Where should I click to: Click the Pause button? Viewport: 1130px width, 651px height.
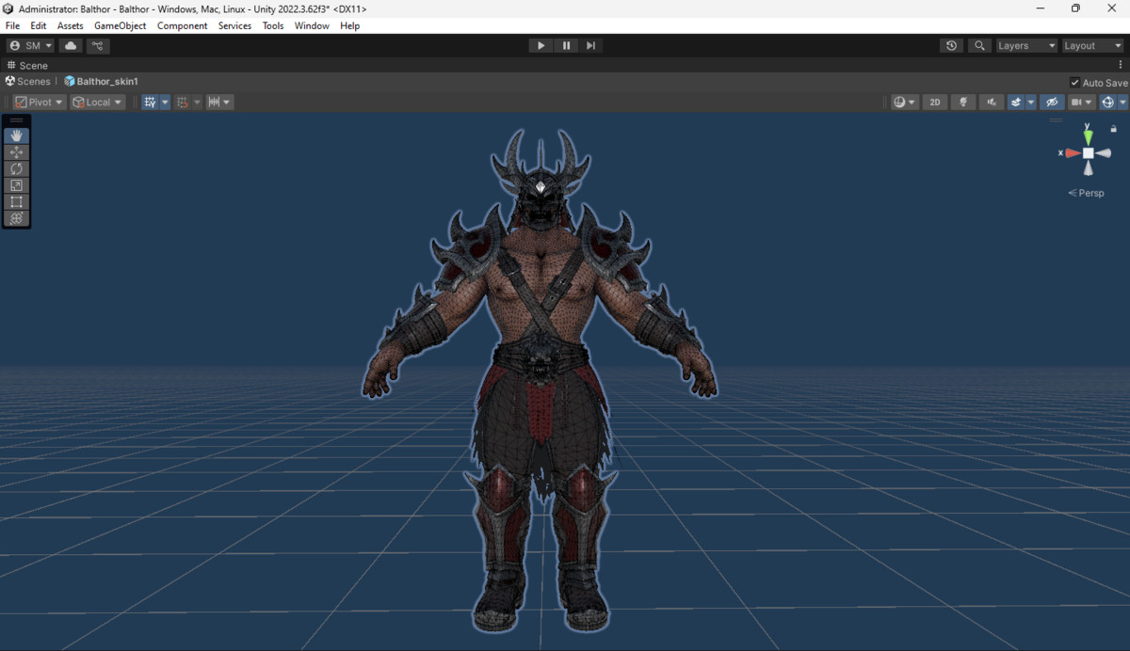[x=566, y=45]
